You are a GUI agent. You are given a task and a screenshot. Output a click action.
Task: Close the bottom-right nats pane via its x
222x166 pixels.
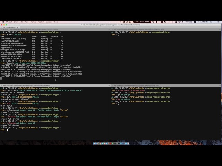[x=112, y=85]
